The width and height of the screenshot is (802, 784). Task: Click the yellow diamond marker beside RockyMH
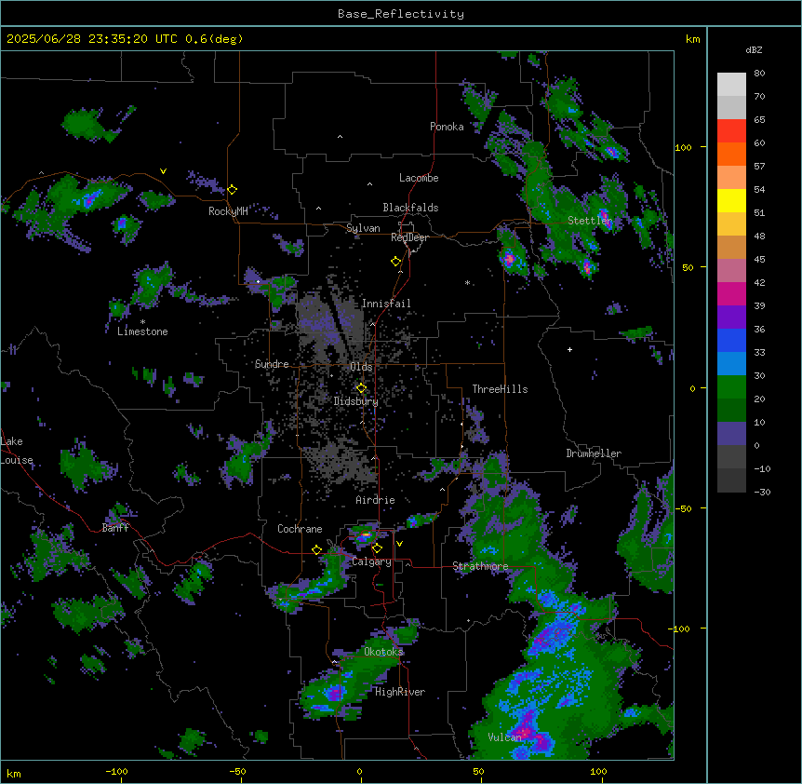coord(233,190)
